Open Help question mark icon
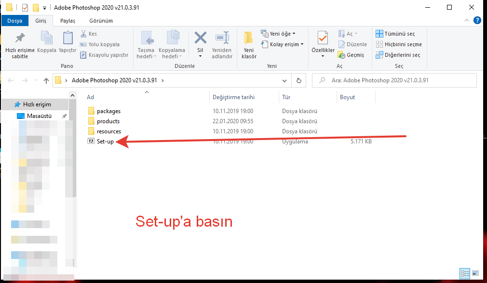The width and height of the screenshot is (487, 283). [477, 21]
